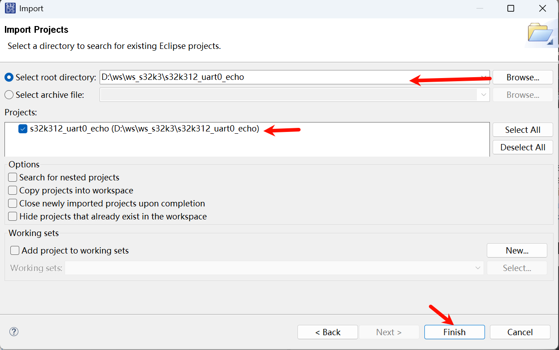Click New... to create a working set

[x=517, y=250]
